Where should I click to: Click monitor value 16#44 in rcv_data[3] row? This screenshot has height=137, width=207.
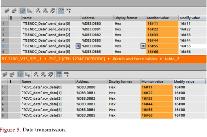point(157,104)
